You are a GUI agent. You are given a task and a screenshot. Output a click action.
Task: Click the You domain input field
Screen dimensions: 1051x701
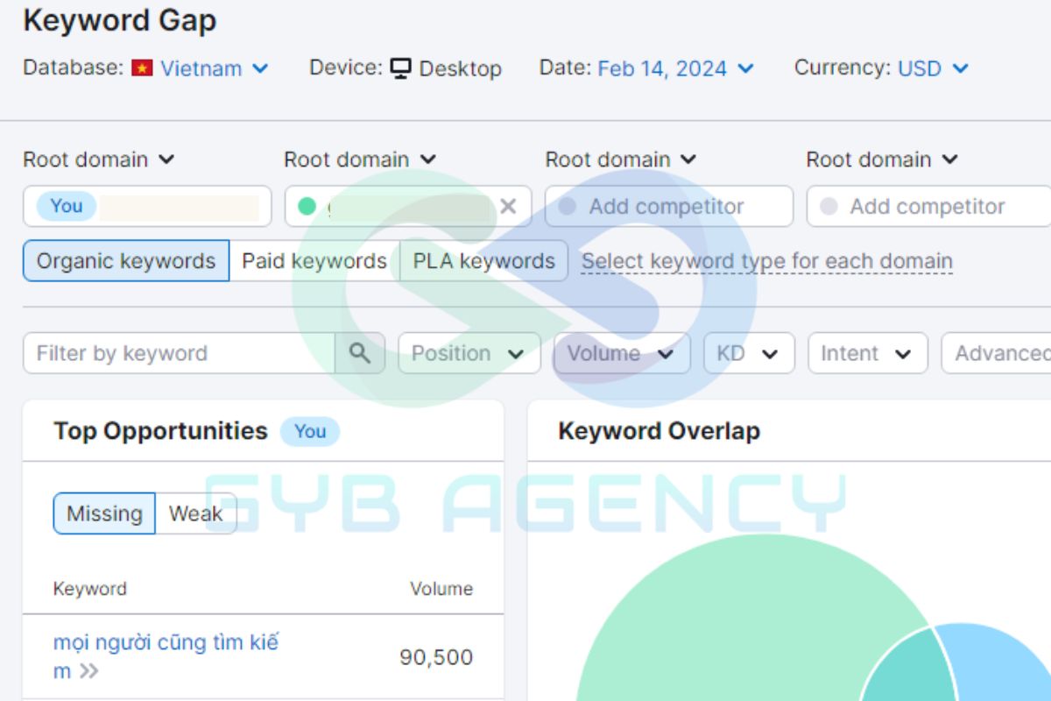click(147, 207)
